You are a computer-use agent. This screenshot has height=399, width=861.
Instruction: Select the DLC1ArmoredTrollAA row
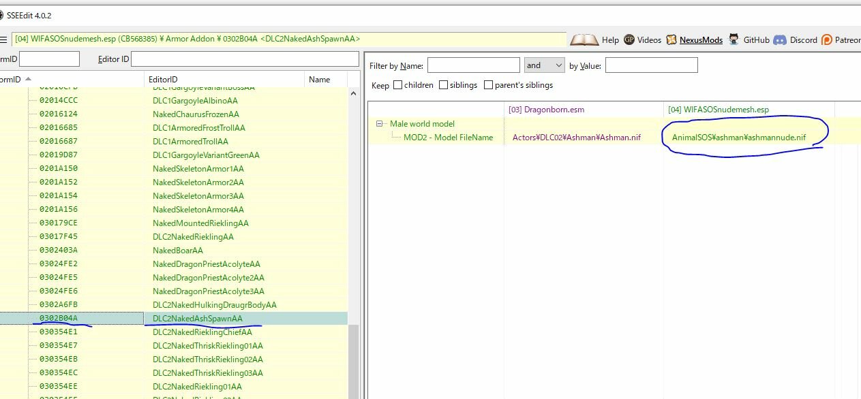[x=174, y=142]
